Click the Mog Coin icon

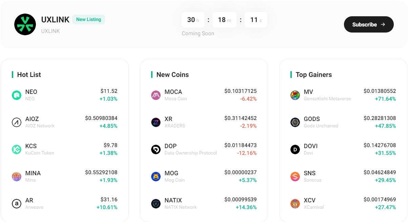[156, 177]
